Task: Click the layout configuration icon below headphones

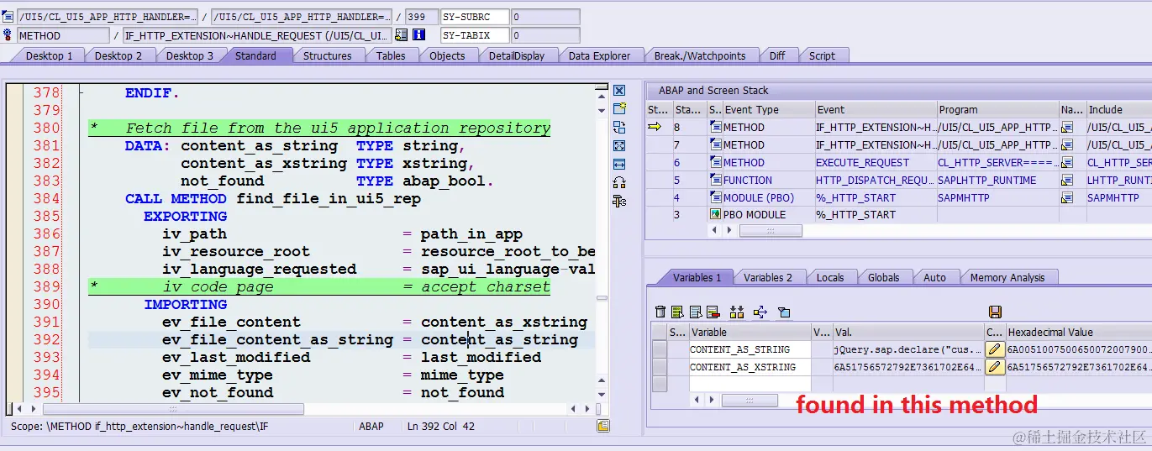Action: (x=619, y=201)
